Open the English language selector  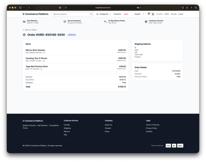(139, 14)
